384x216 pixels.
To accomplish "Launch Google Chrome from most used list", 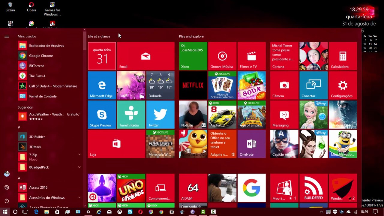I will click(49, 56).
